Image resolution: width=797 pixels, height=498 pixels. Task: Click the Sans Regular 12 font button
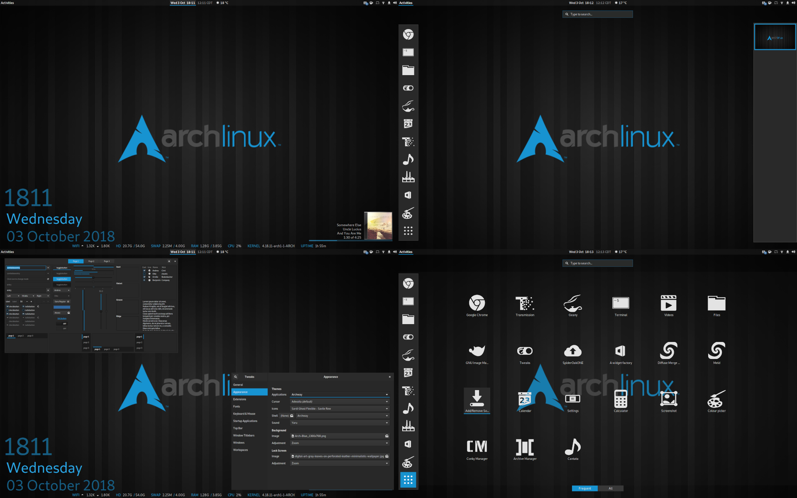coord(62,302)
